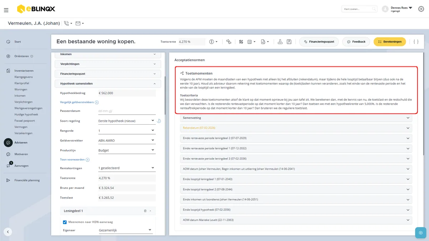The width and height of the screenshot is (429, 241).
Task: Open the hamburger main menu
Action: tap(6, 10)
